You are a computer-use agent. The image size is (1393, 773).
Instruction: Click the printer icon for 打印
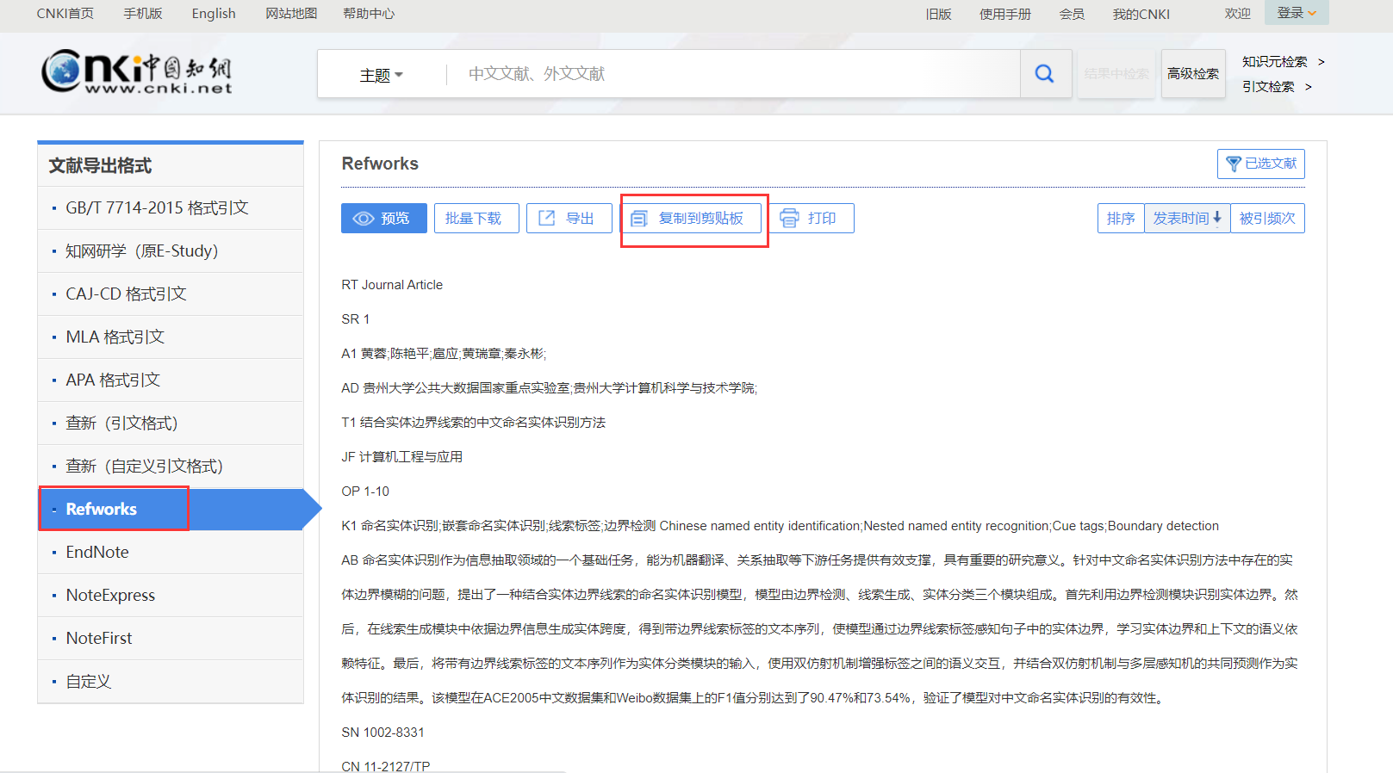click(x=789, y=219)
